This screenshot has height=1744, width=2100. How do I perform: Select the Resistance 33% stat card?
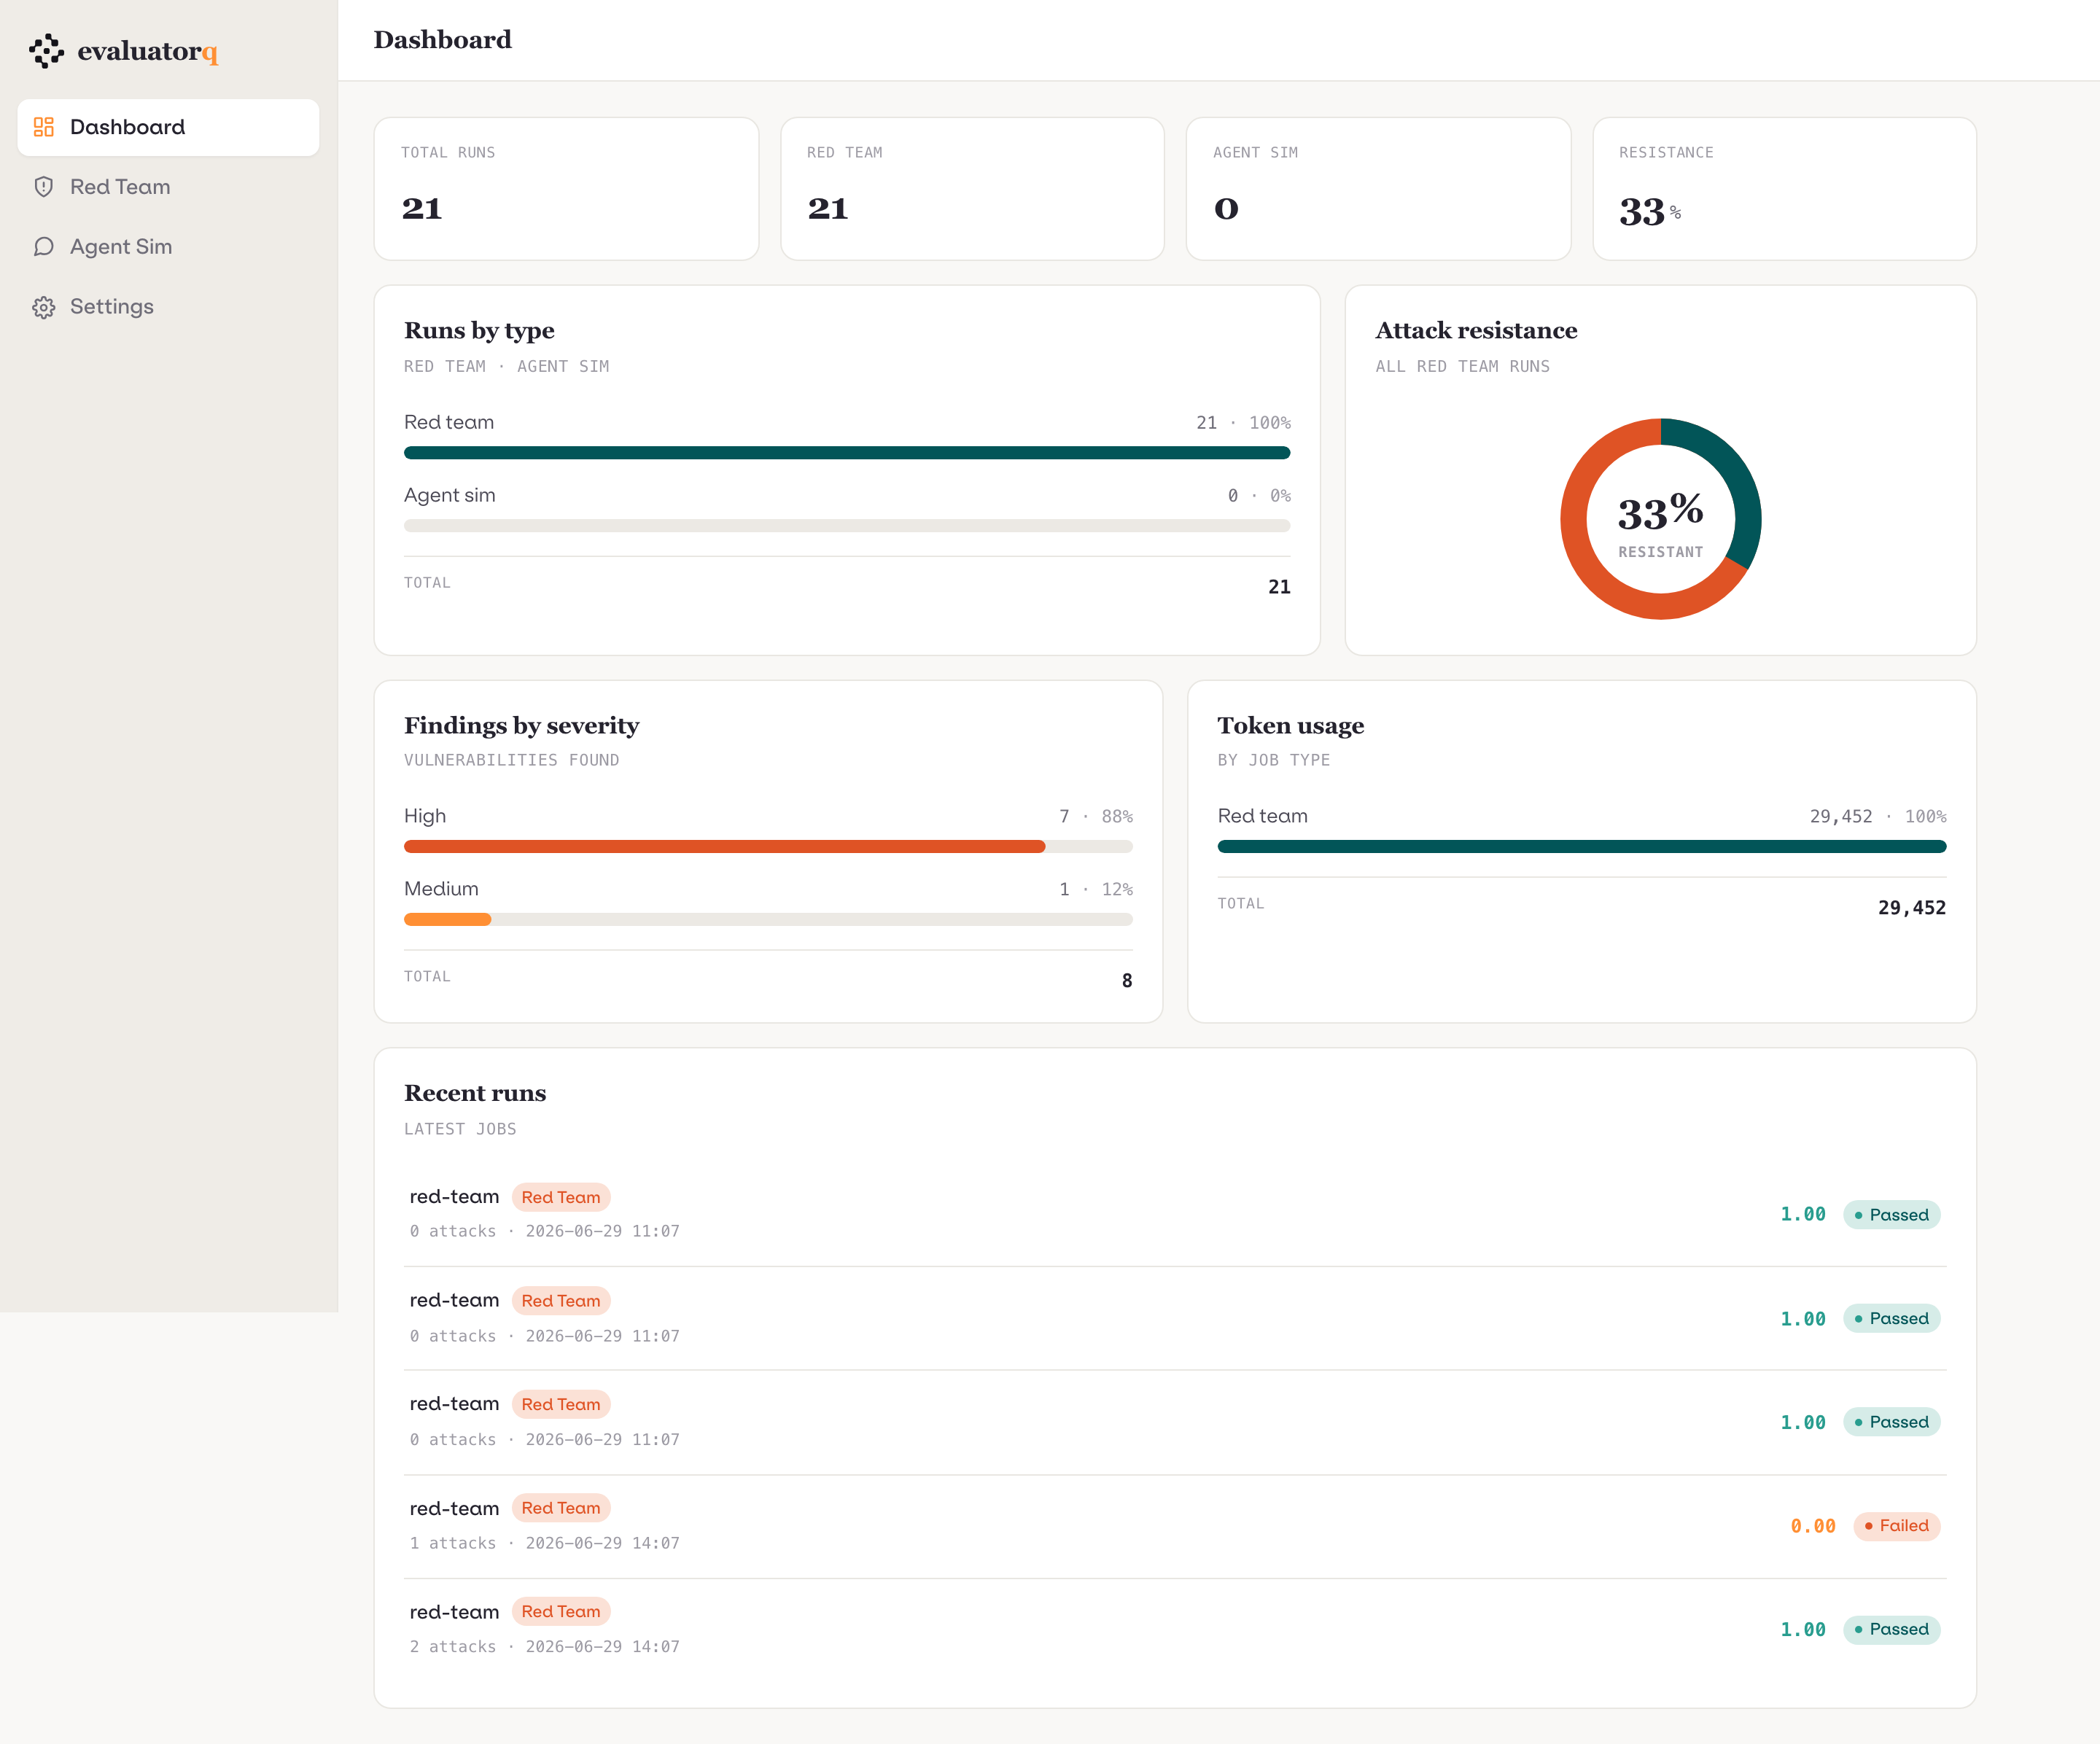[x=1784, y=189]
